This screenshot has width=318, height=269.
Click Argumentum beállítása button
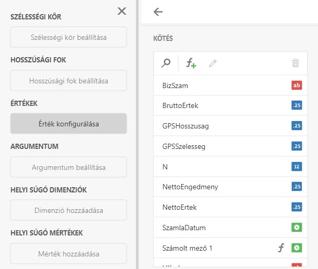coord(69,167)
